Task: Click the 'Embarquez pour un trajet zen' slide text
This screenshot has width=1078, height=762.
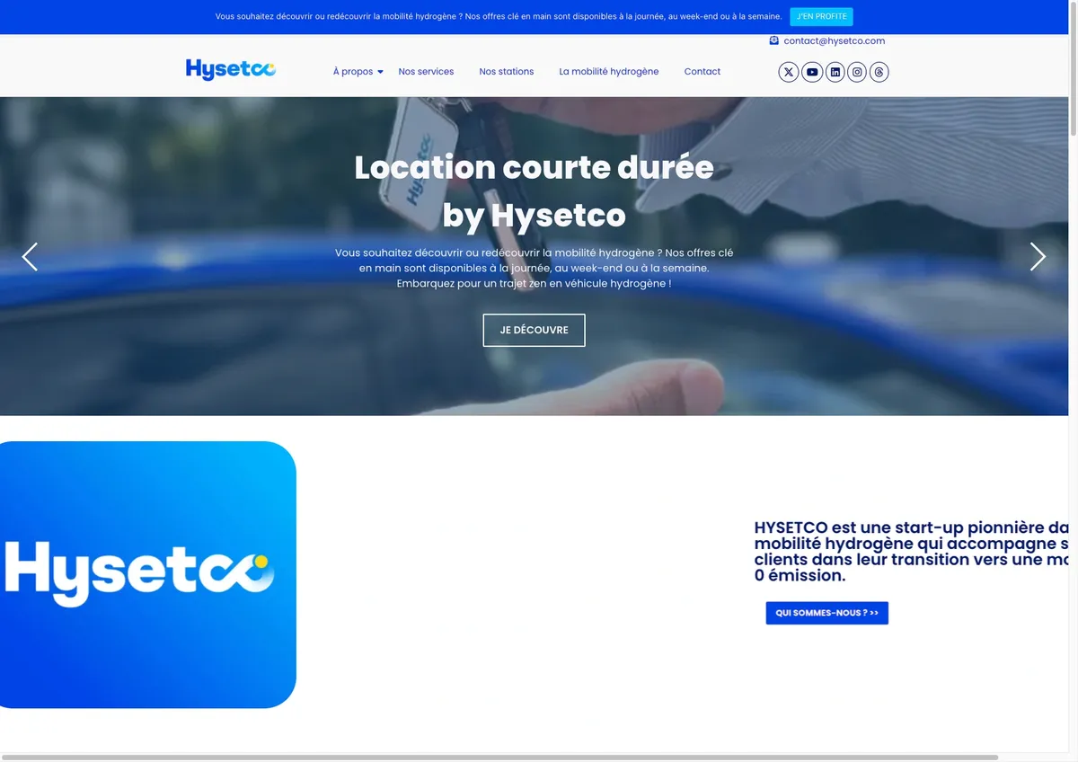Action: click(534, 283)
